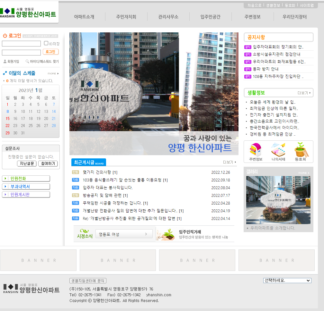324x311 pixels.
Task: Click MORE in the 갤러리 section
Action: pyautogui.click(x=304, y=173)
